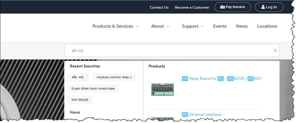Clear the search box with X
296x123 pixels.
tap(275, 51)
